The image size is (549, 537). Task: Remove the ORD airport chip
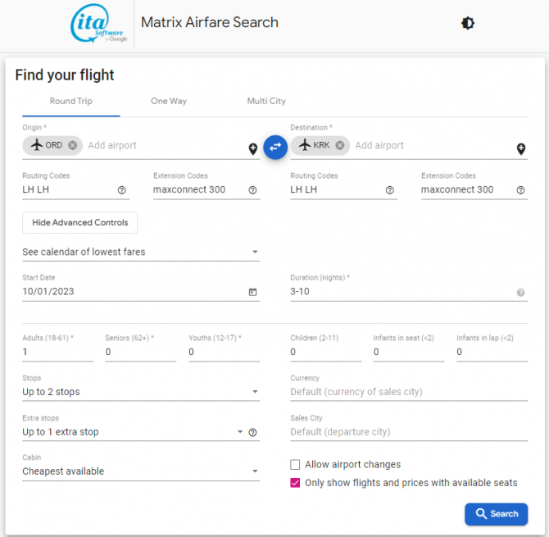[x=73, y=145]
